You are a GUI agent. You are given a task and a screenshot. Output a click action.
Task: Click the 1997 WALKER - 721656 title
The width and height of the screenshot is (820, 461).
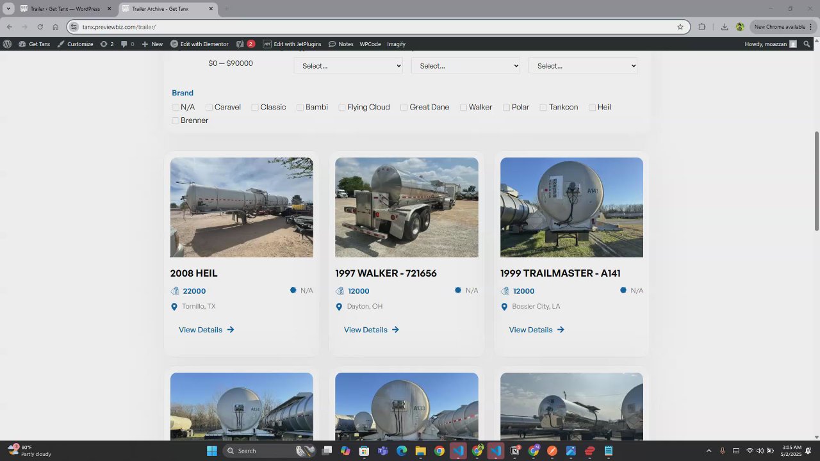pyautogui.click(x=386, y=273)
